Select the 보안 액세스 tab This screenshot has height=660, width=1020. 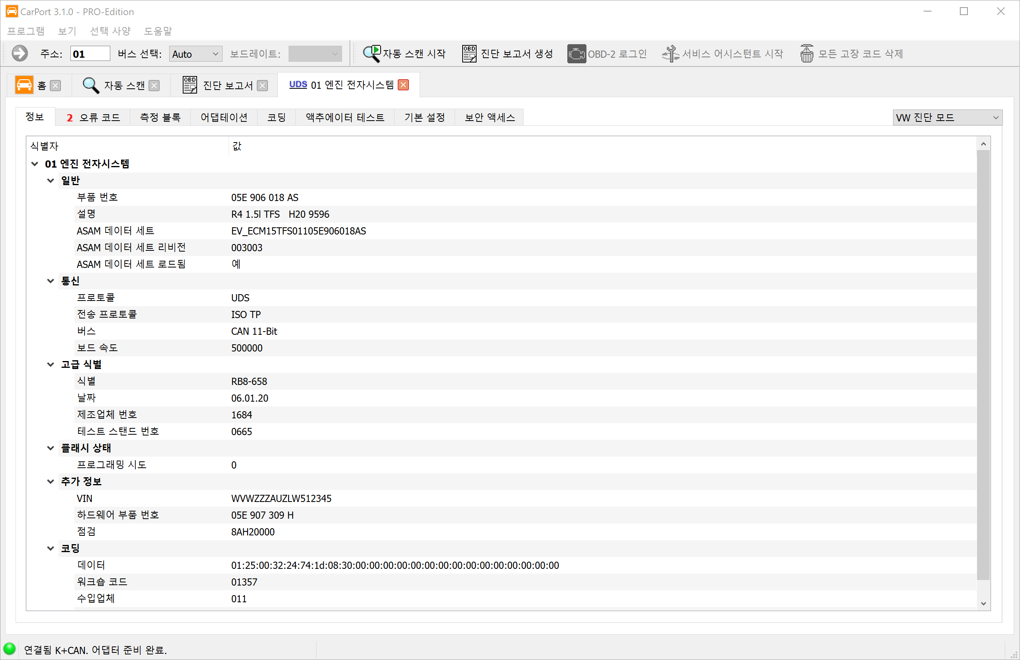tap(489, 117)
